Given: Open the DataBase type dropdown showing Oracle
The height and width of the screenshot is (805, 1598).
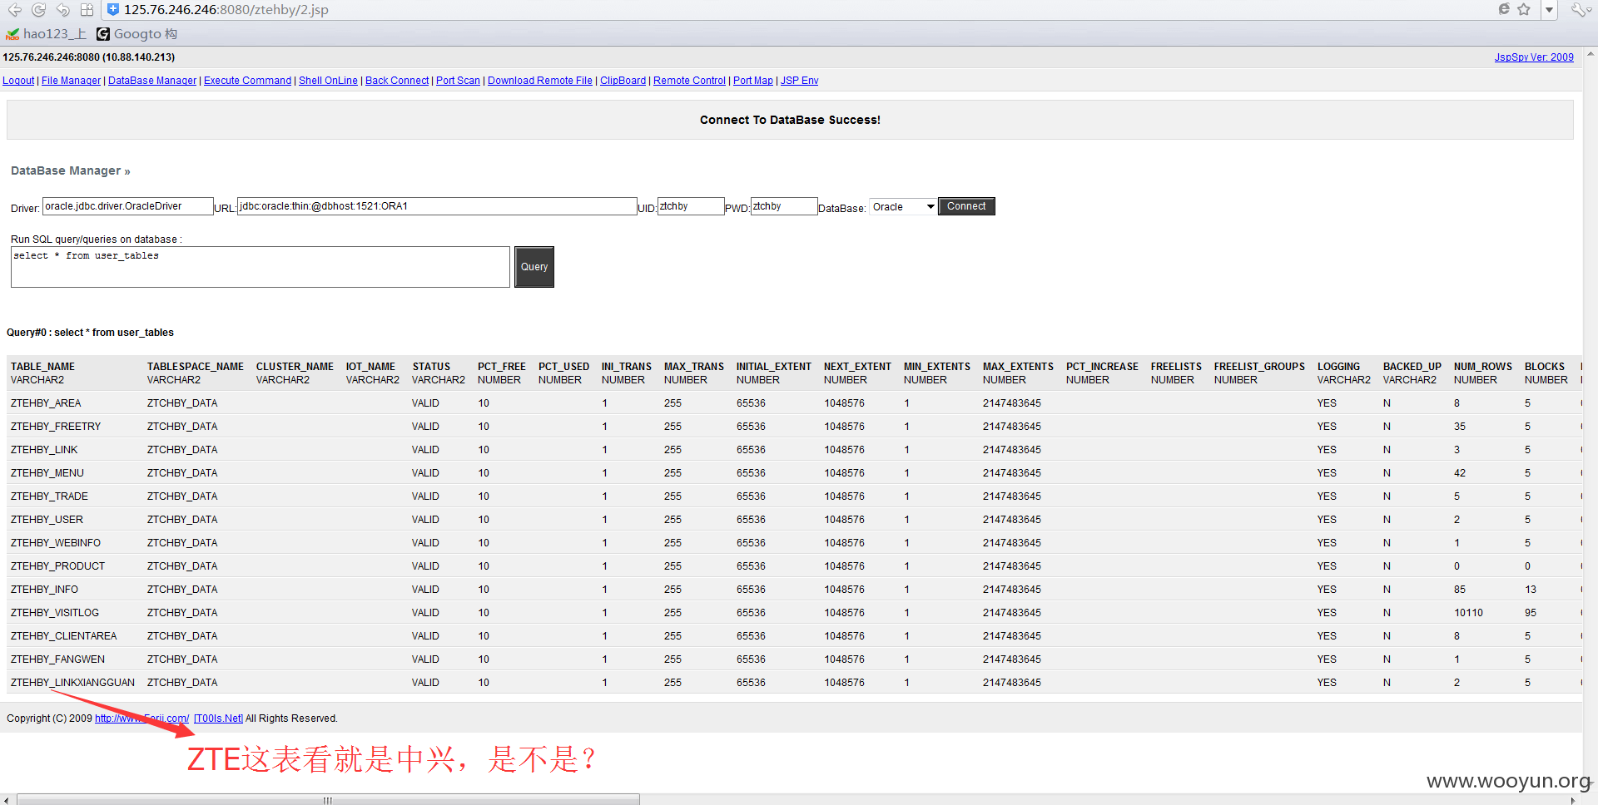Looking at the screenshot, I should pyautogui.click(x=903, y=207).
